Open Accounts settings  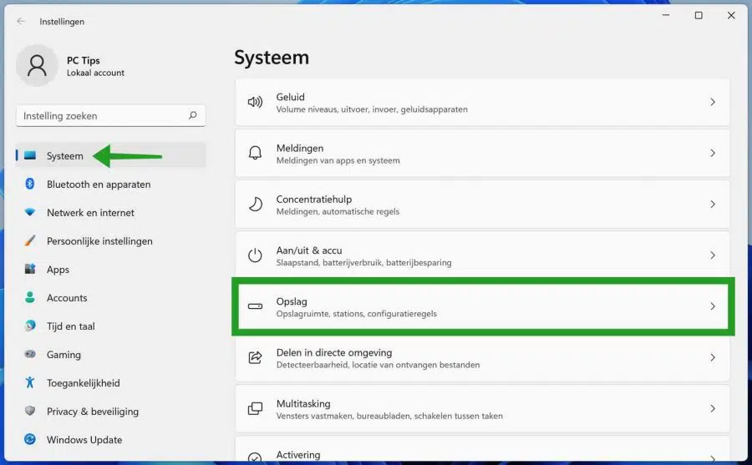coord(111,298)
